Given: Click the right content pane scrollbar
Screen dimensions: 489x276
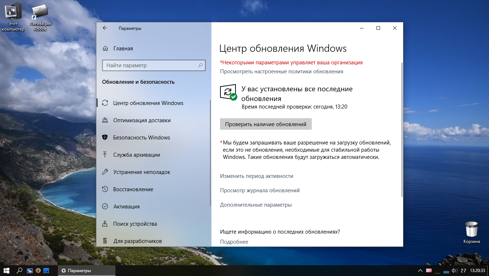Looking at the screenshot, I should (x=402, y=129).
